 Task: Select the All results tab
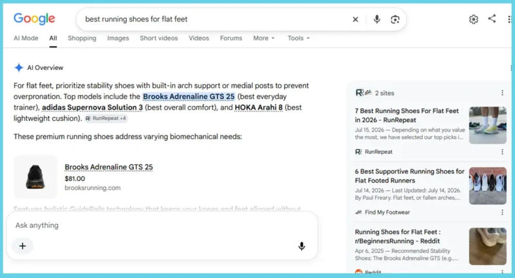53,38
